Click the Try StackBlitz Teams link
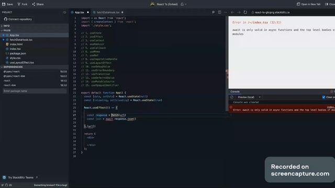 [x=20, y=178]
